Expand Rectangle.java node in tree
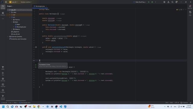This screenshot has width=193, height=109. point(14,27)
